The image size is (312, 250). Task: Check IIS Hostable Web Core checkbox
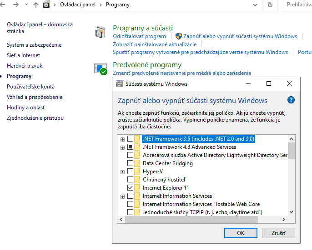pos(131,204)
